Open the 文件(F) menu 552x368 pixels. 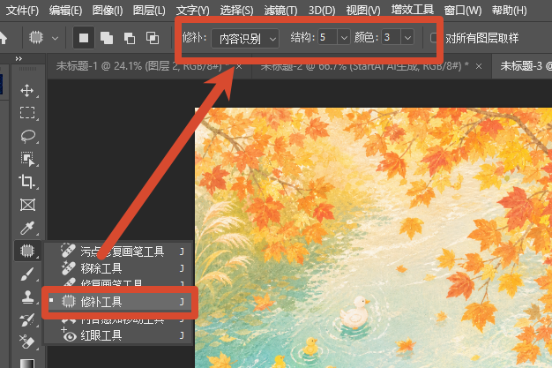22,11
